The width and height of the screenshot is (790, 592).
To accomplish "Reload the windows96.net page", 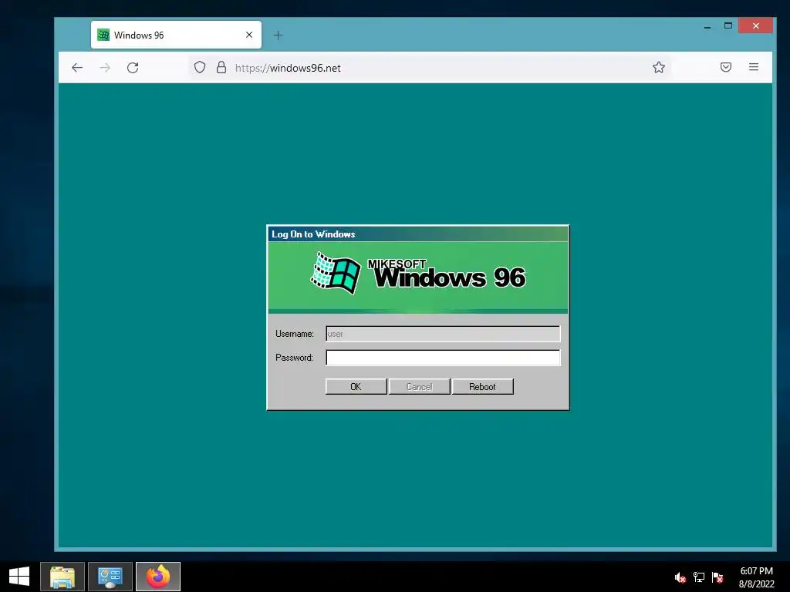I will (x=133, y=68).
